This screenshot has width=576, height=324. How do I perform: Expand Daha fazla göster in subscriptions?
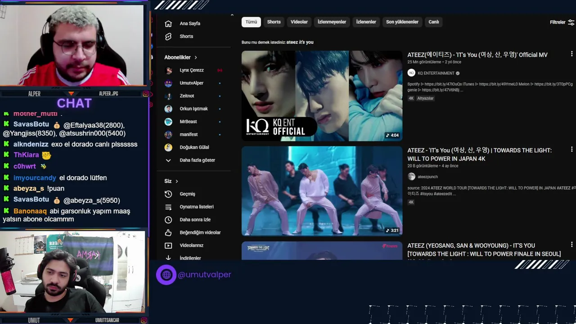(x=197, y=160)
